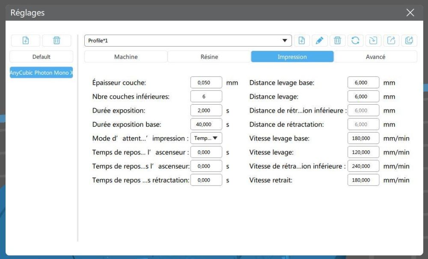This screenshot has height=259, width=428.
Task: Import profile icon with inward arrow
Action: [x=373, y=41]
